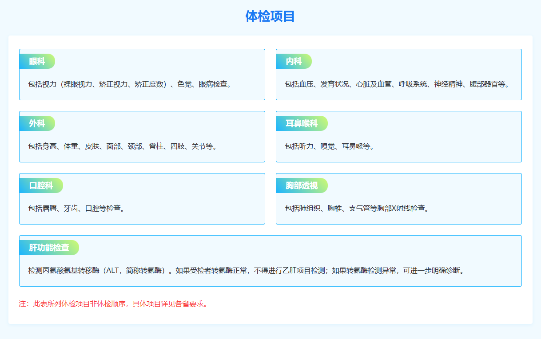Click 神经精神 in the 内科 description
541x339 pixels.
[x=448, y=84]
